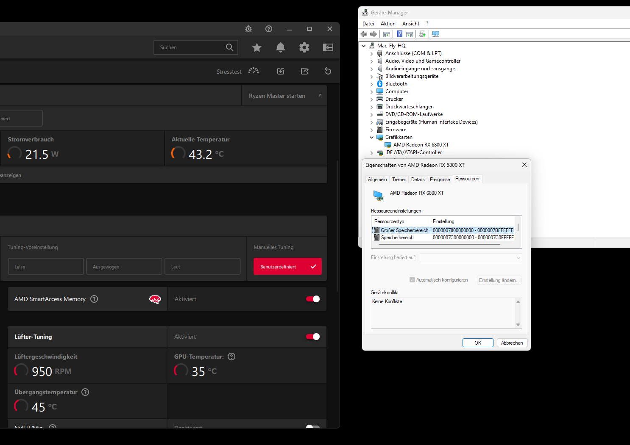Viewport: 630px width, 445px height.
Task: Collapse the Mac-Fly-HQ root node
Action: tap(364, 46)
